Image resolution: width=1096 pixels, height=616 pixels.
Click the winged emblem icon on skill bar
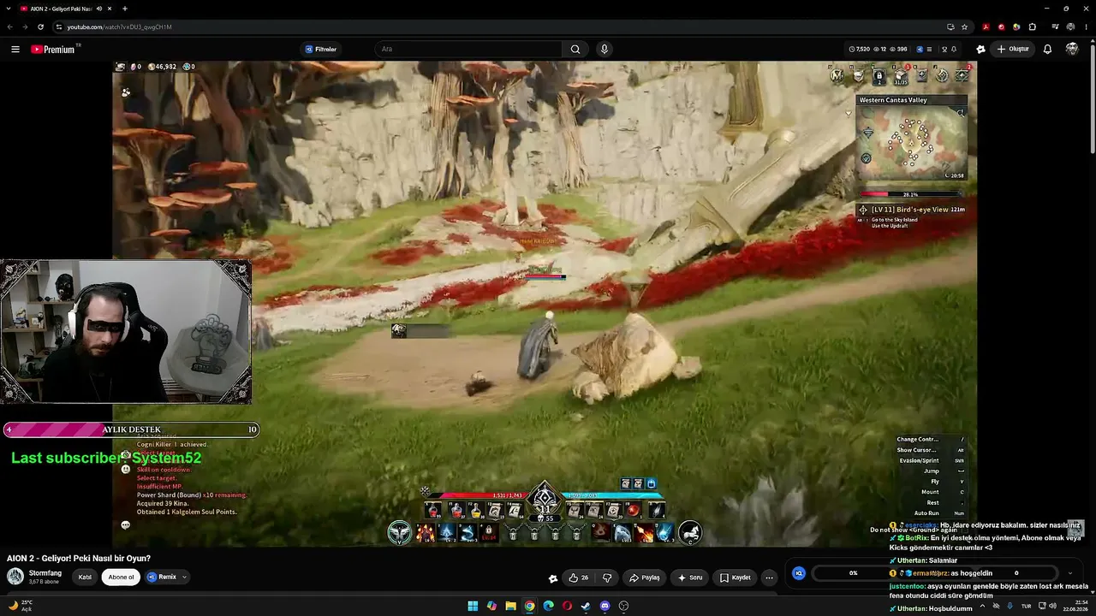(x=399, y=533)
